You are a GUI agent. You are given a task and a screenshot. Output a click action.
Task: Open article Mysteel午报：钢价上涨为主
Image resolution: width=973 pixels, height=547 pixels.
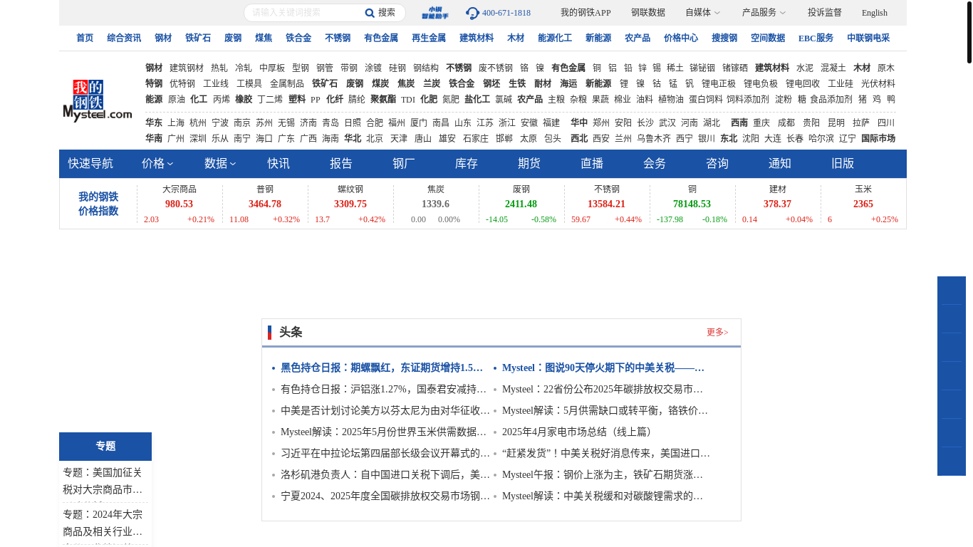click(603, 474)
